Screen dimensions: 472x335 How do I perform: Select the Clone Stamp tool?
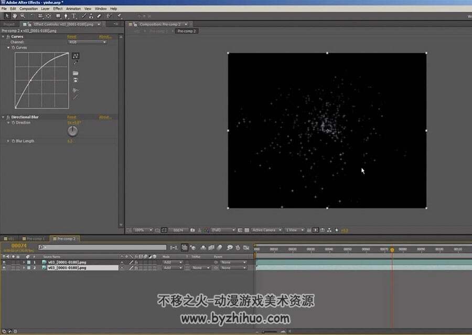coord(91,16)
